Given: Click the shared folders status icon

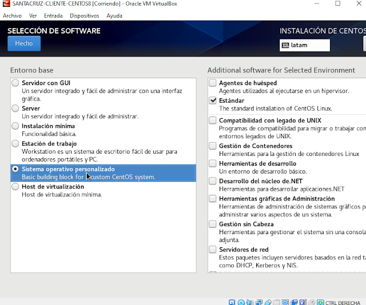Looking at the screenshot, I should 276,303.
